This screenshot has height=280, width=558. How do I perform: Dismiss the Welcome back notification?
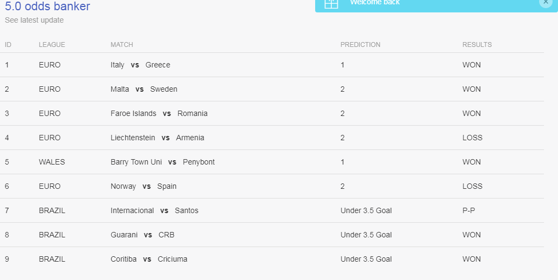pyautogui.click(x=545, y=2)
